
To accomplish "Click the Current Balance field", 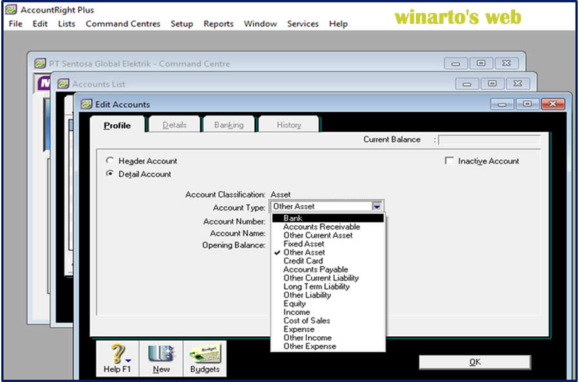I will [x=489, y=140].
